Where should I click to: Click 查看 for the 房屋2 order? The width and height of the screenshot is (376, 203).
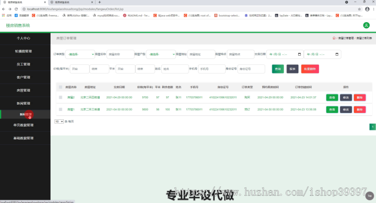(x=332, y=98)
